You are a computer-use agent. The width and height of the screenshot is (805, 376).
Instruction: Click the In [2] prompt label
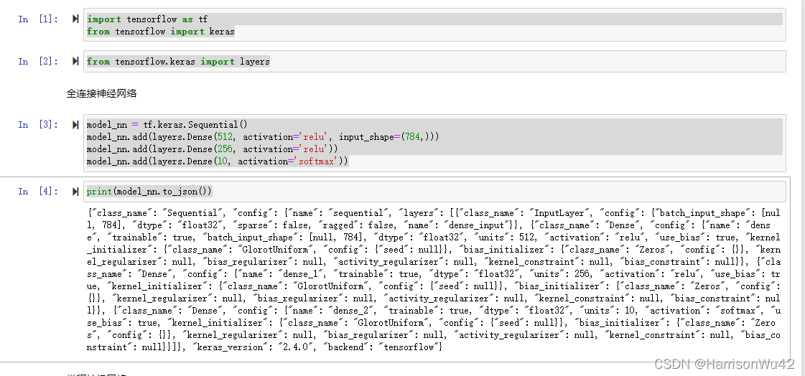click(39, 62)
